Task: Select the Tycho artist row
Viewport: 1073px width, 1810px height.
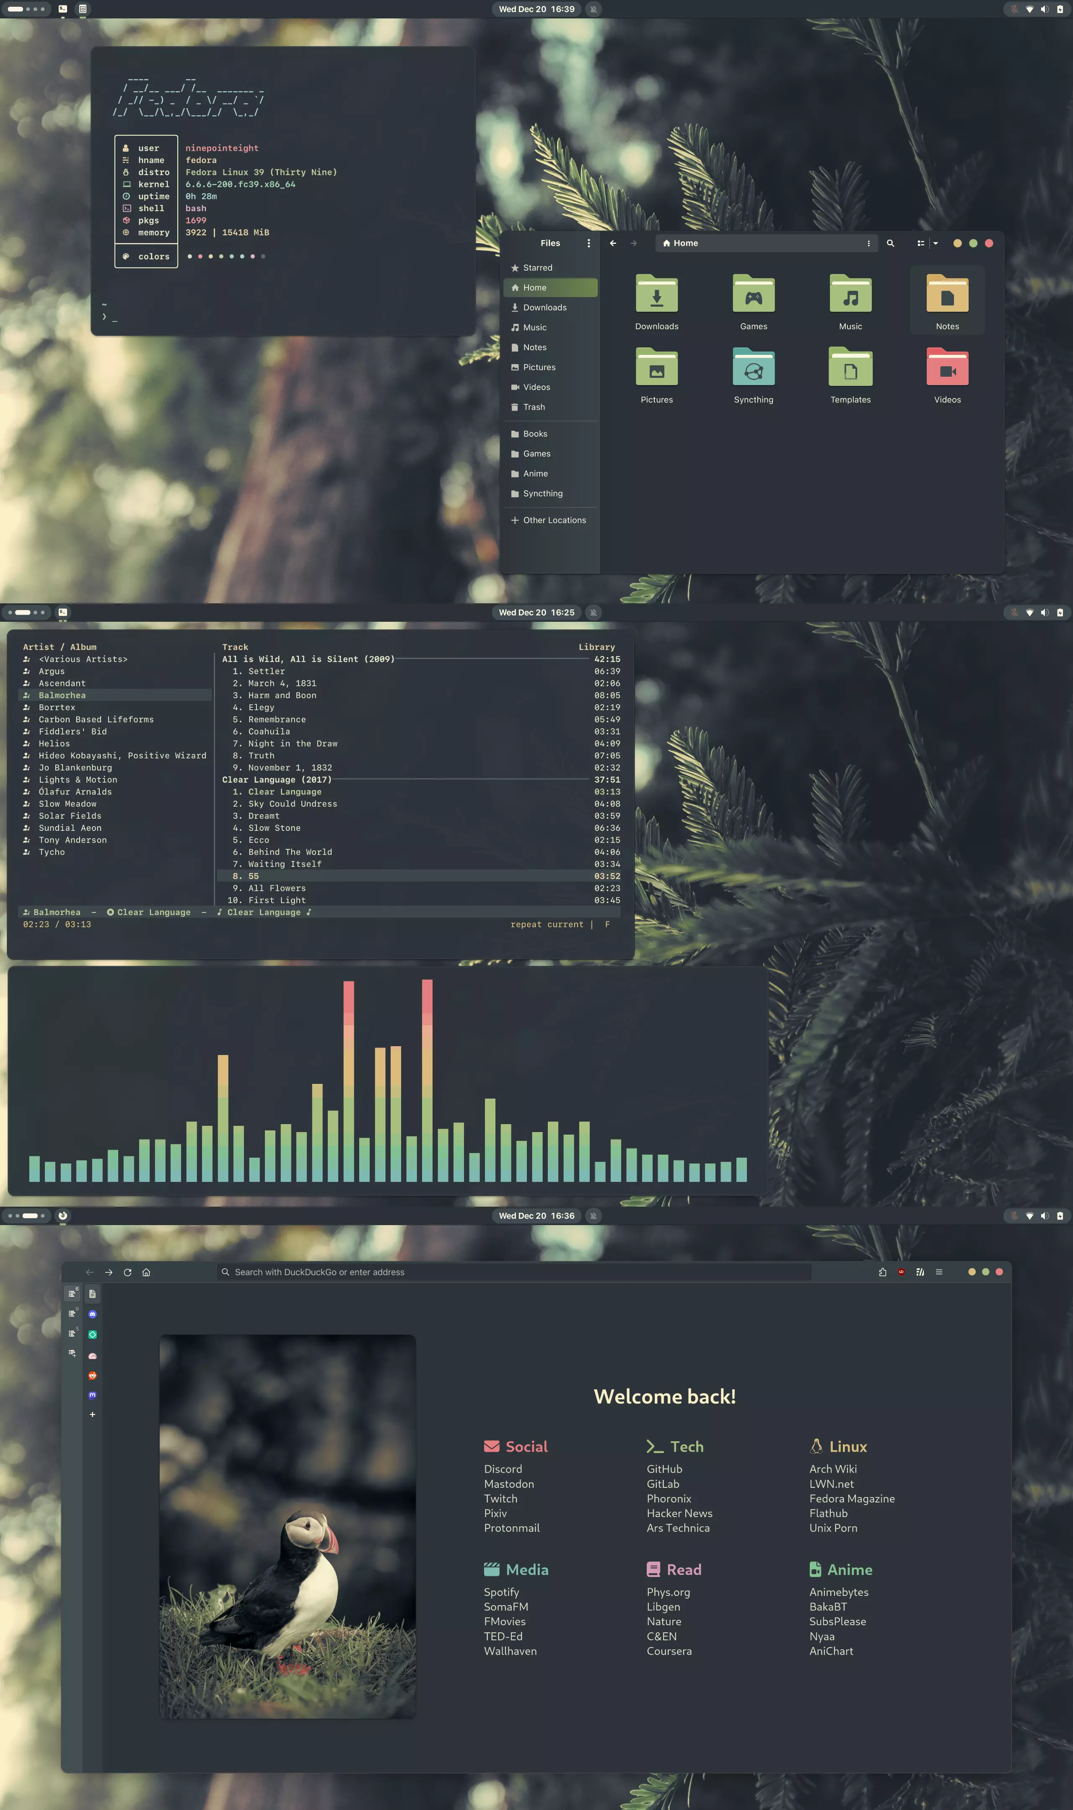Action: tap(115, 853)
